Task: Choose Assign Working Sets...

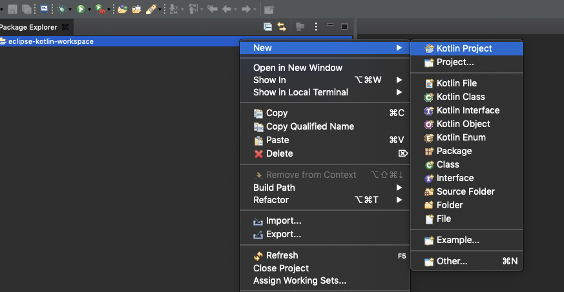Action: click(x=325, y=280)
